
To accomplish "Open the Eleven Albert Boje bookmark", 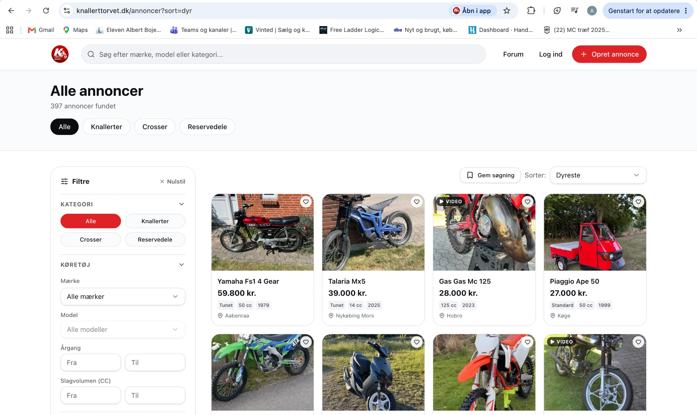I will coord(129,30).
